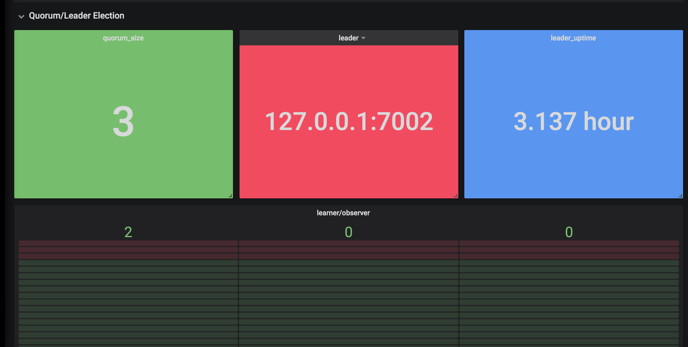Collapse the Quorum/Leader Election row chevron

coord(21,16)
